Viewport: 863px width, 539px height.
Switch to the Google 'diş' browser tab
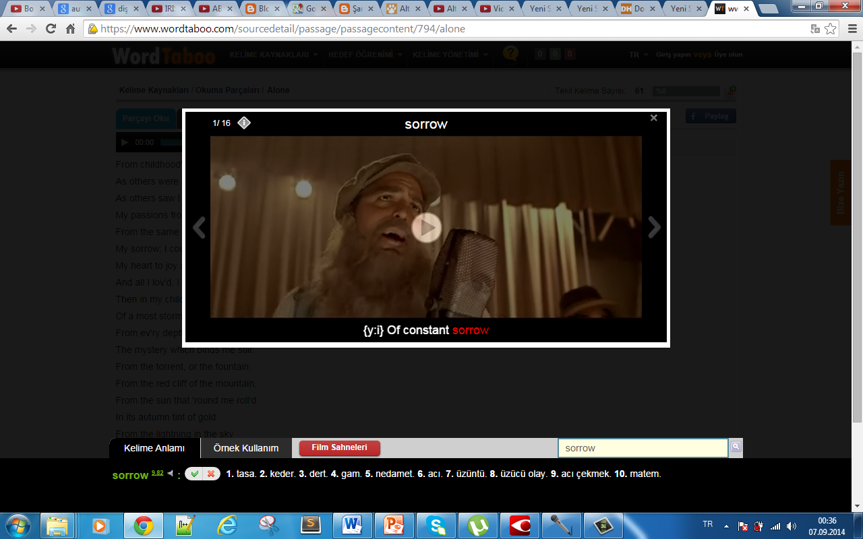click(121, 9)
